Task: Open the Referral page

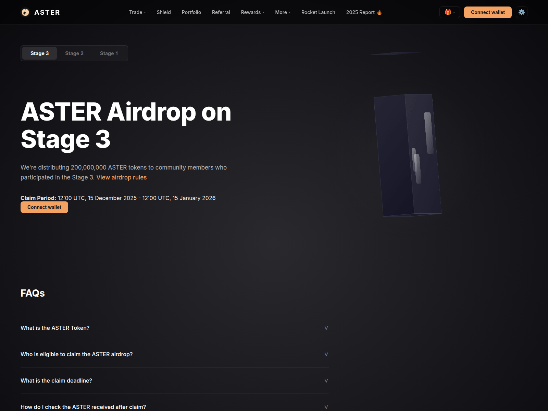Action: tap(221, 12)
